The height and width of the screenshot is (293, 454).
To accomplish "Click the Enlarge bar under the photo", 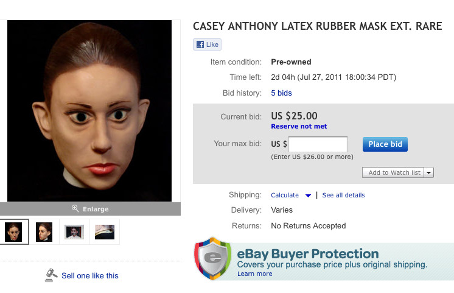I will [x=90, y=209].
